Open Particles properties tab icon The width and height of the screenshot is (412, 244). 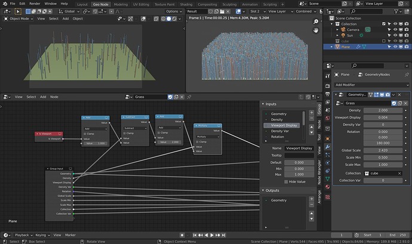[327, 155]
